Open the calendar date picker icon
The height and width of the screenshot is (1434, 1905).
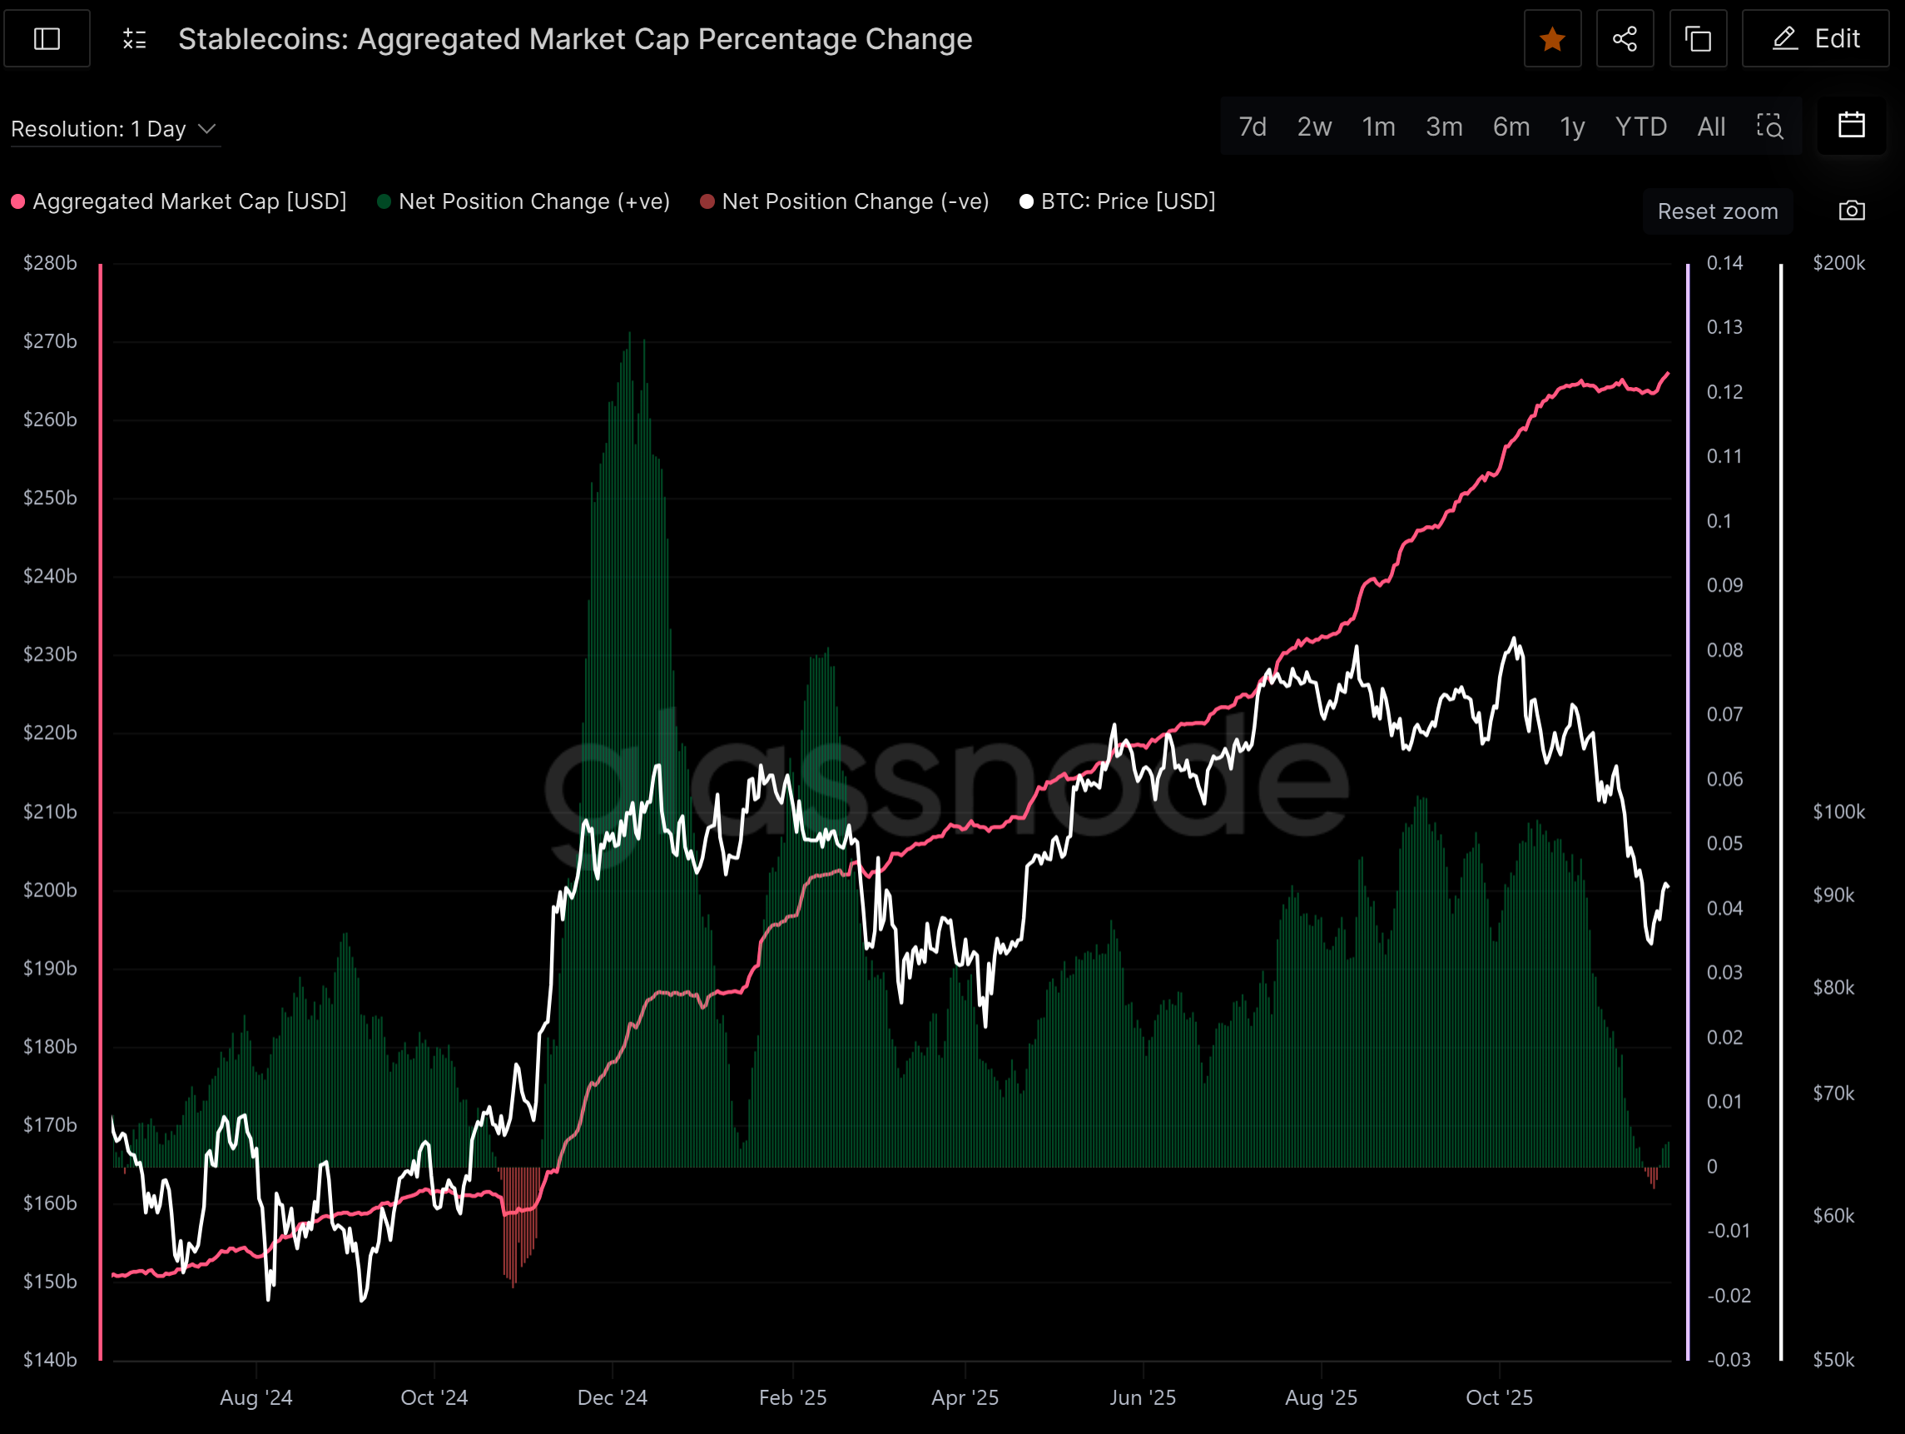1851,126
